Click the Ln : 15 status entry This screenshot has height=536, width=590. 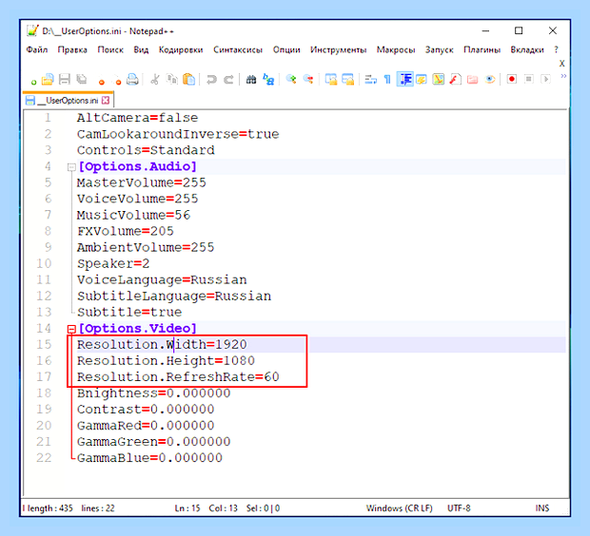point(187,508)
